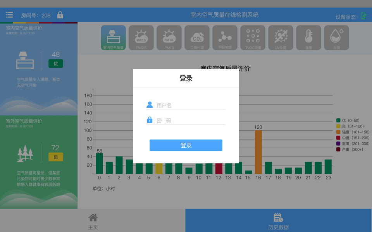Focus the 用户名 username field

186,105
